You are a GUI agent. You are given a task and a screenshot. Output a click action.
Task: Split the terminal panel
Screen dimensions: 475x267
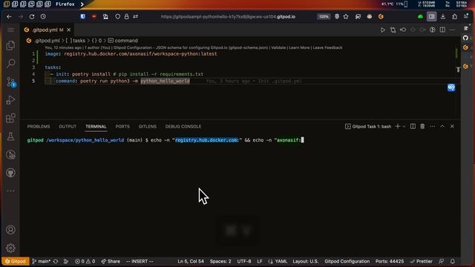click(x=413, y=127)
